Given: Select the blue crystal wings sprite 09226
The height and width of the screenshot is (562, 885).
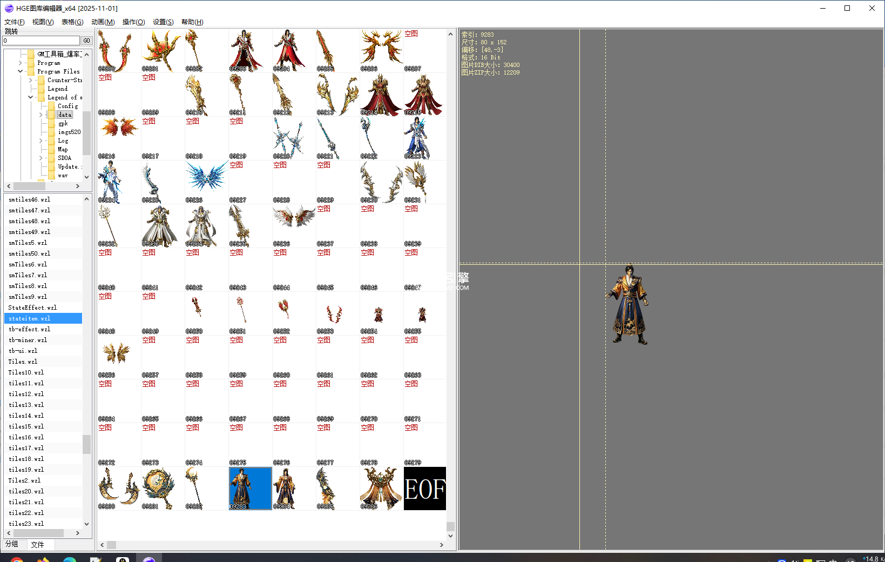Looking at the screenshot, I should (206, 182).
